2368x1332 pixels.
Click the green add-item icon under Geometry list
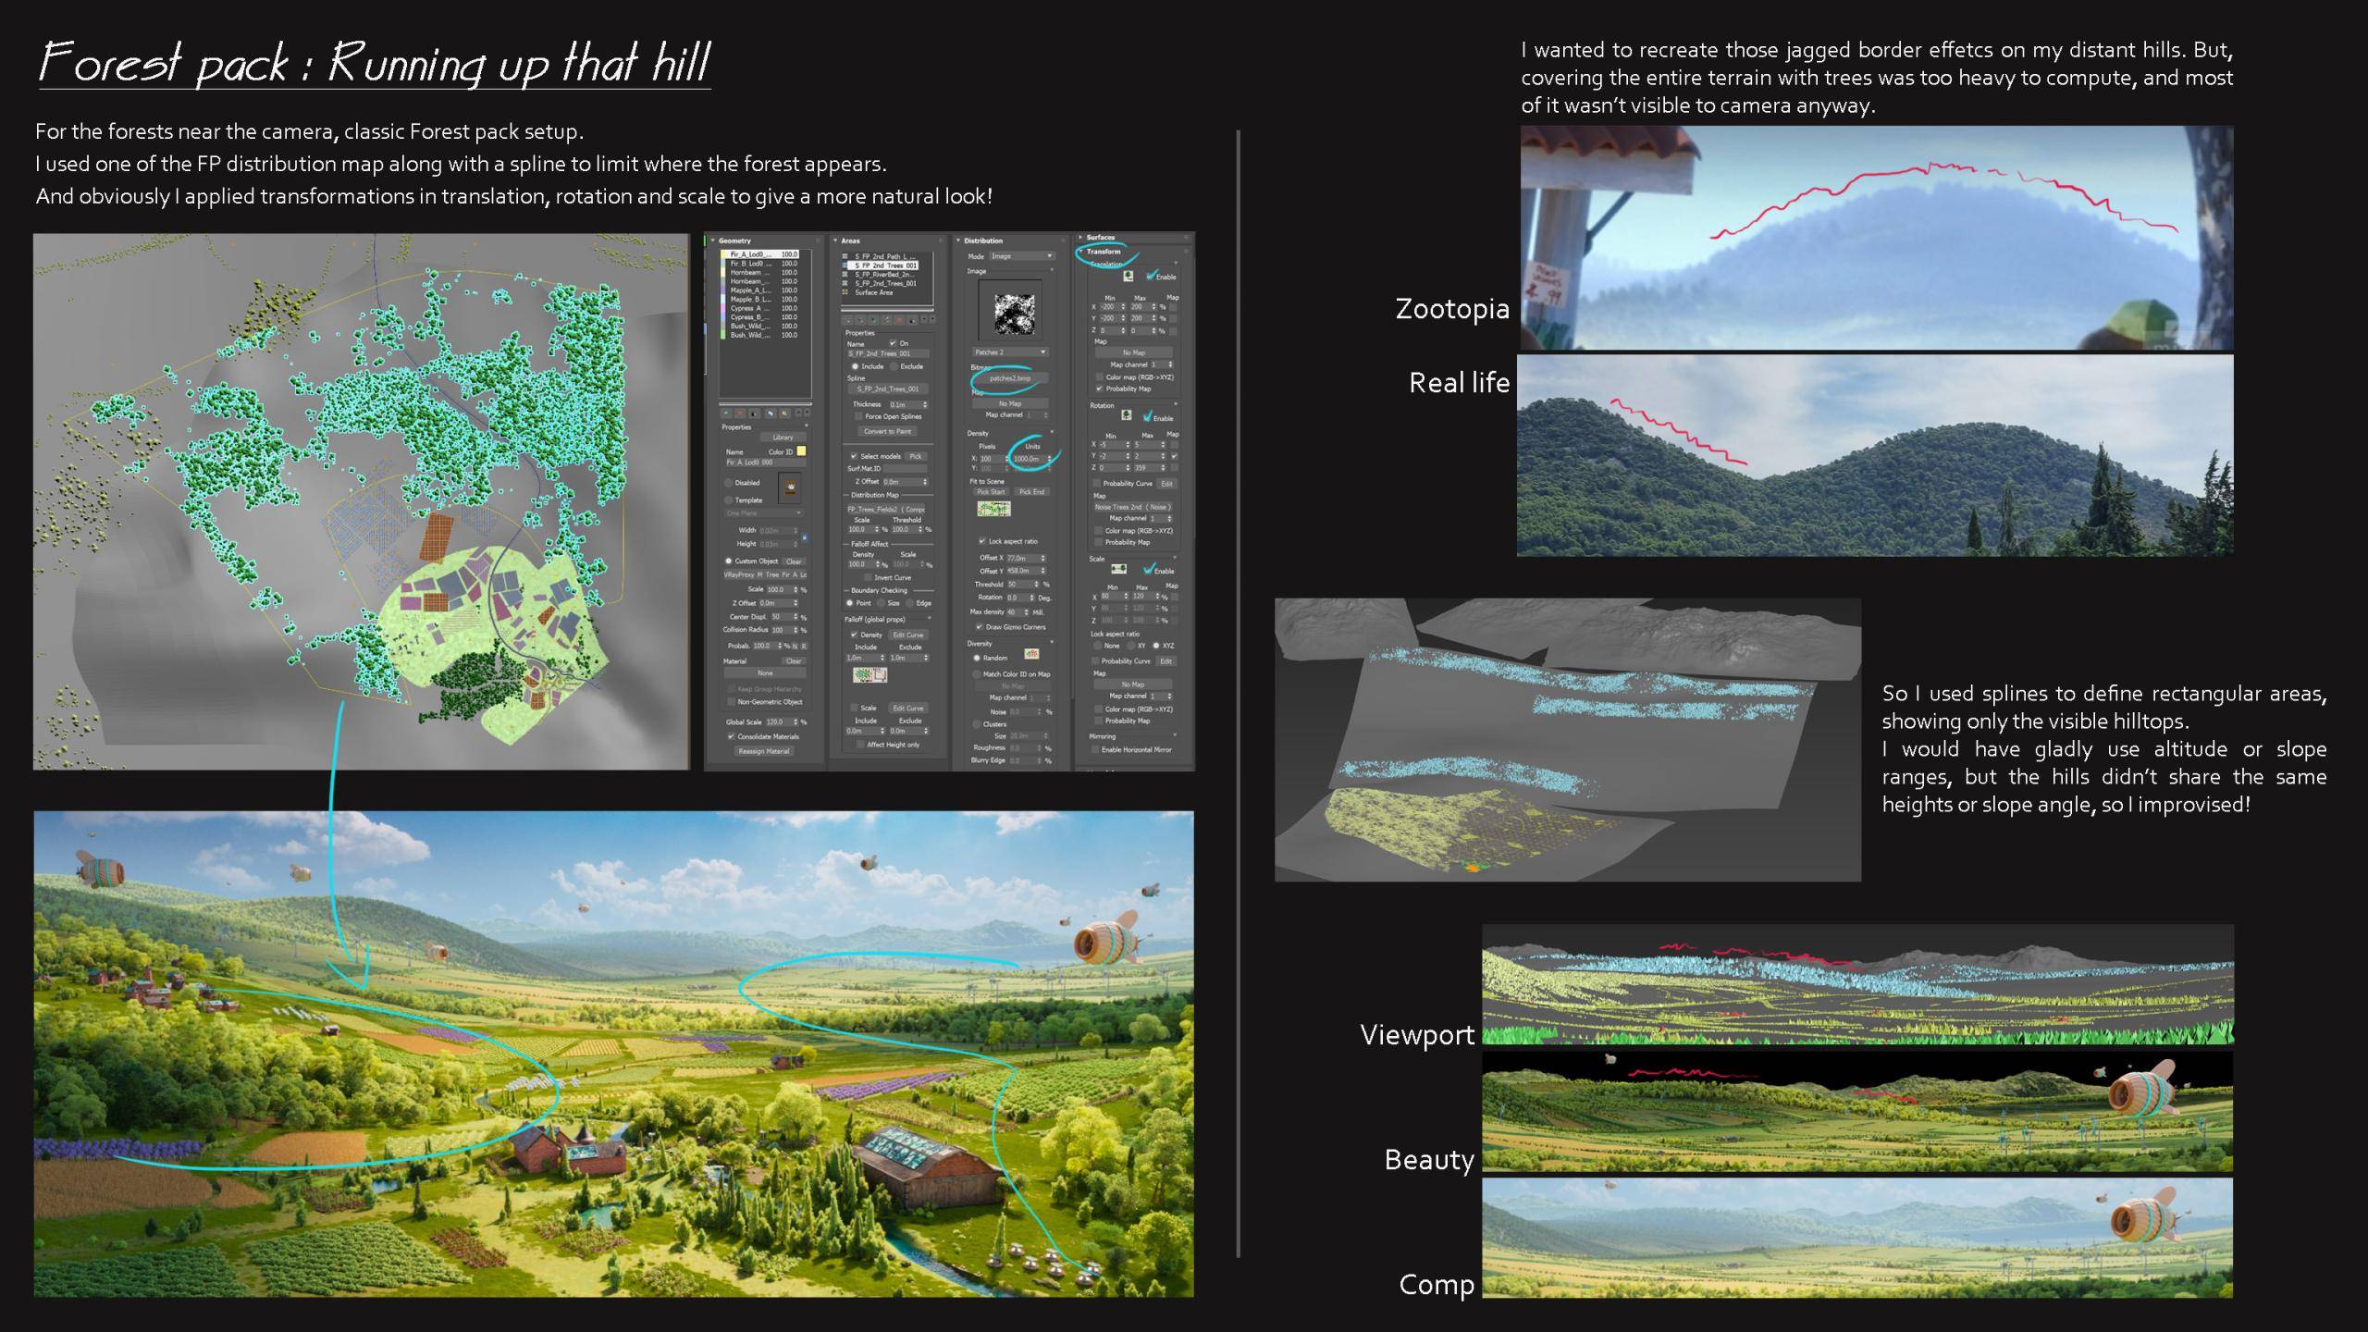(726, 413)
